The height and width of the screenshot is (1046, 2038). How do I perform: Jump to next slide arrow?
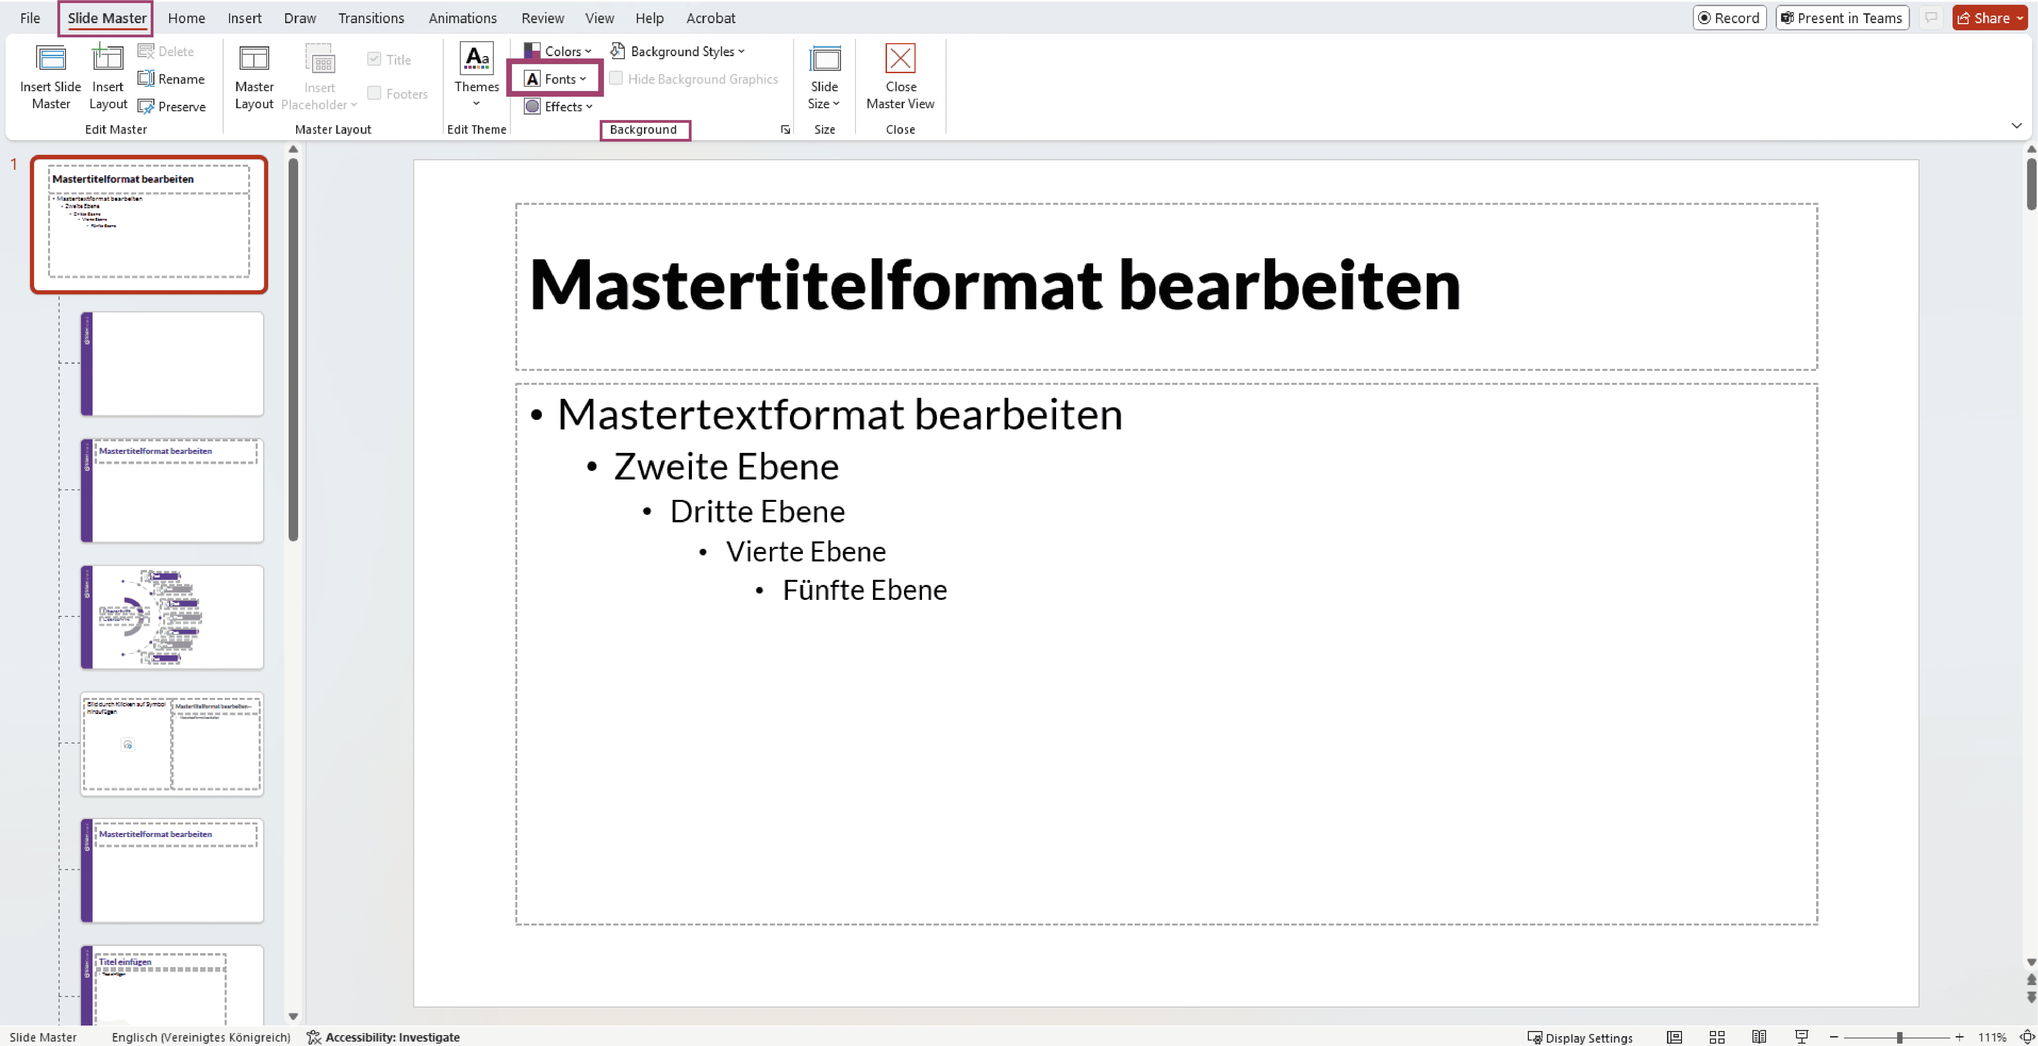pyautogui.click(x=2031, y=998)
